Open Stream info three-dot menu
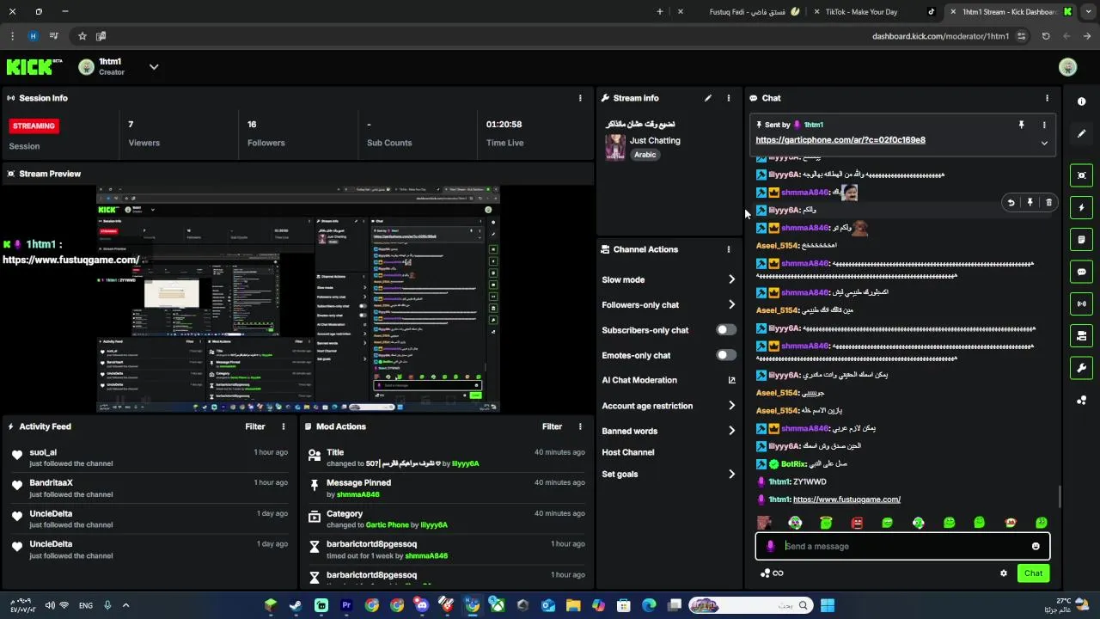Viewport: 1100px width, 619px height. (729, 98)
